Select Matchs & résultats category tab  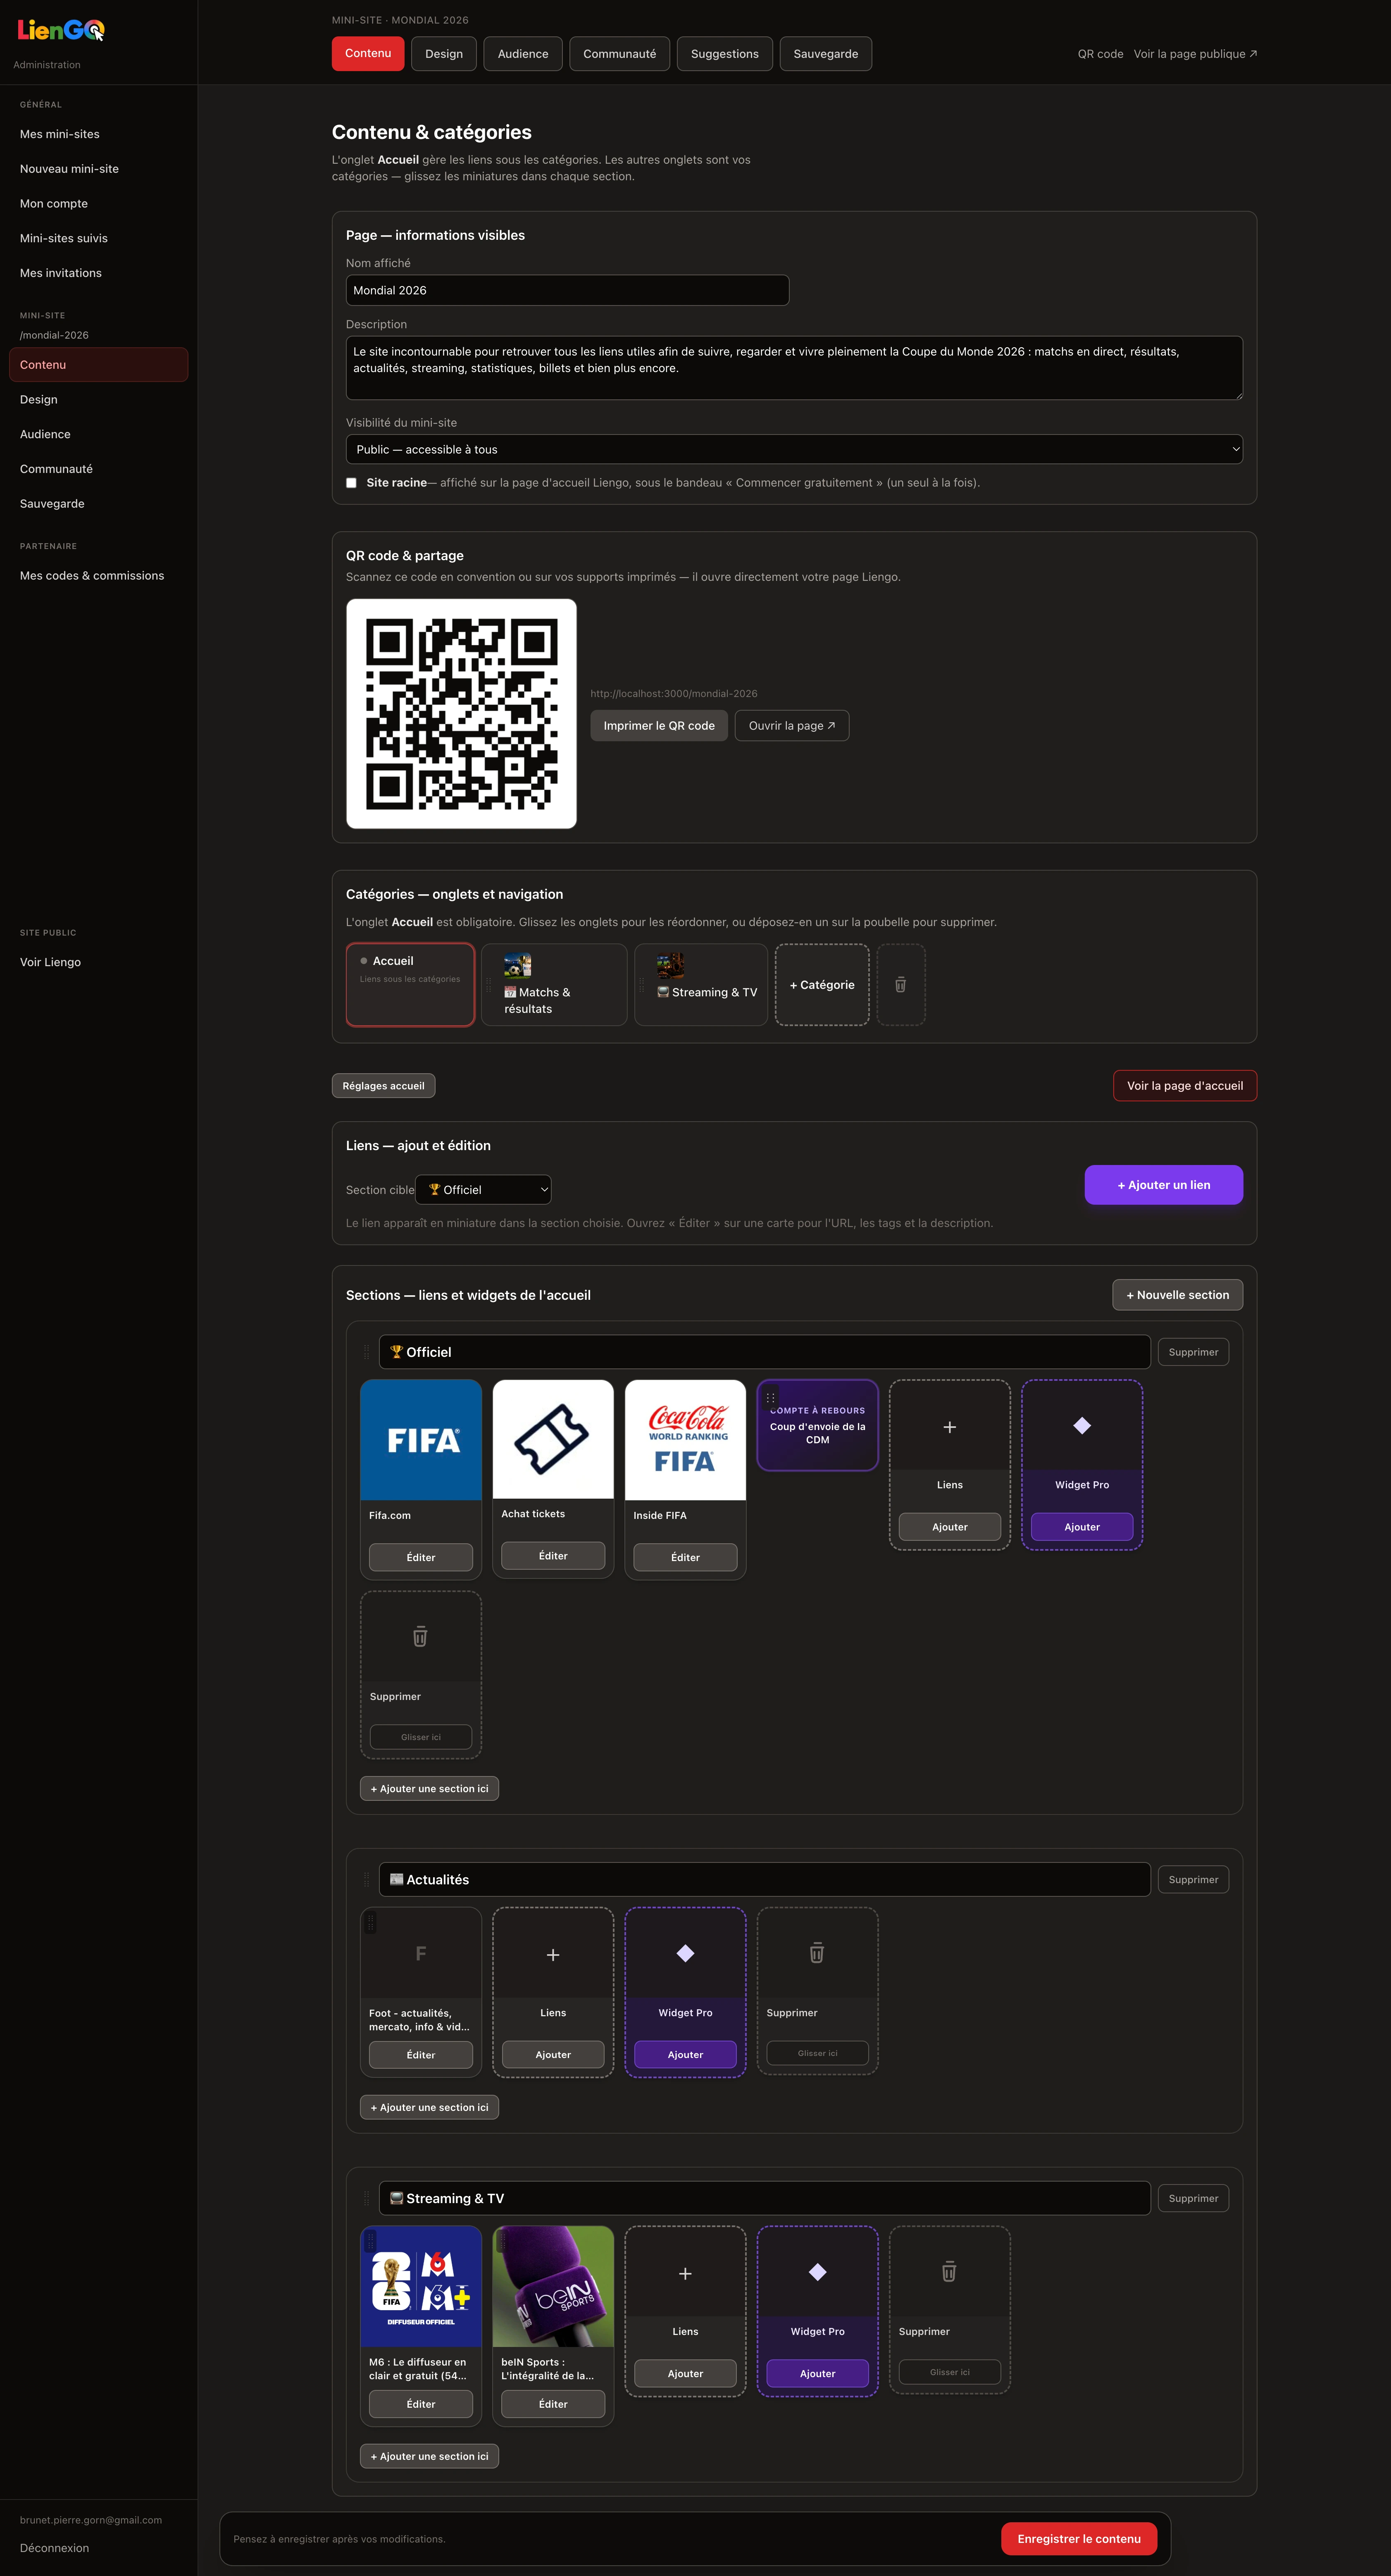tap(555, 985)
